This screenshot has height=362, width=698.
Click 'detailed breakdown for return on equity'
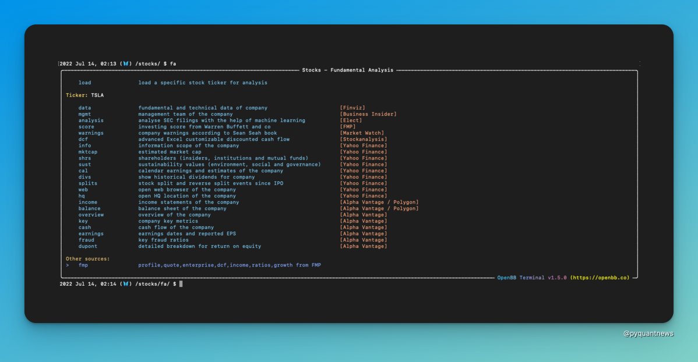point(199,246)
